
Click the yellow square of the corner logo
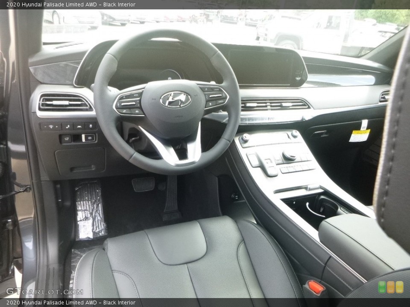(x=399, y=287)
